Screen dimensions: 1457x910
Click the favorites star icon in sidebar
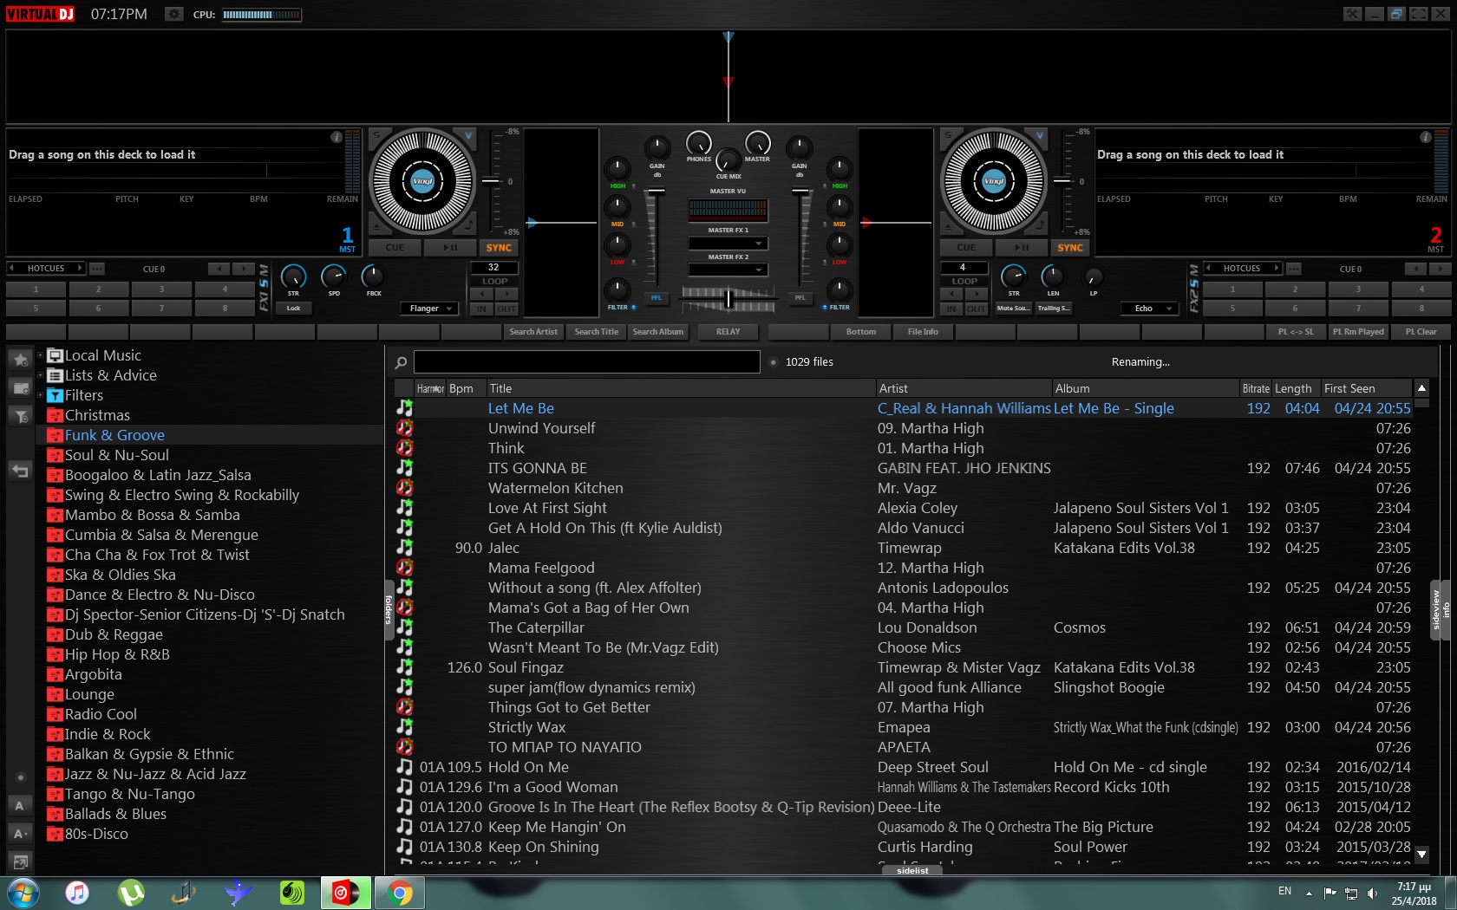(21, 360)
